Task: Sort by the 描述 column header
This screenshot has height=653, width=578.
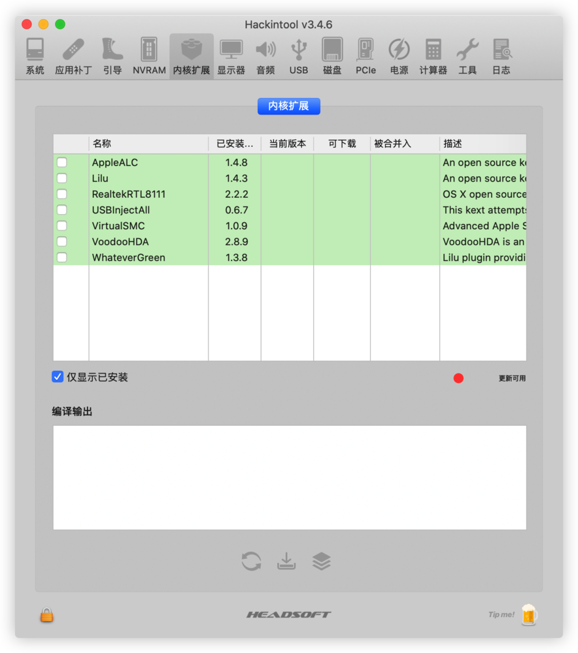Action: (x=483, y=144)
